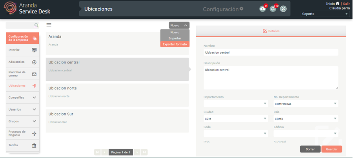The height and width of the screenshot is (158, 353).
Task: Open Procesos de Negocio section
Action: (22, 134)
